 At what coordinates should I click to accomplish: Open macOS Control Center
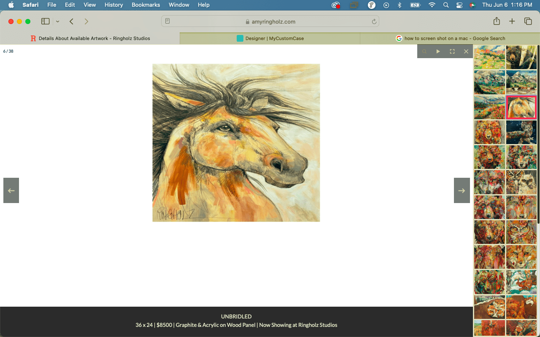(459, 5)
